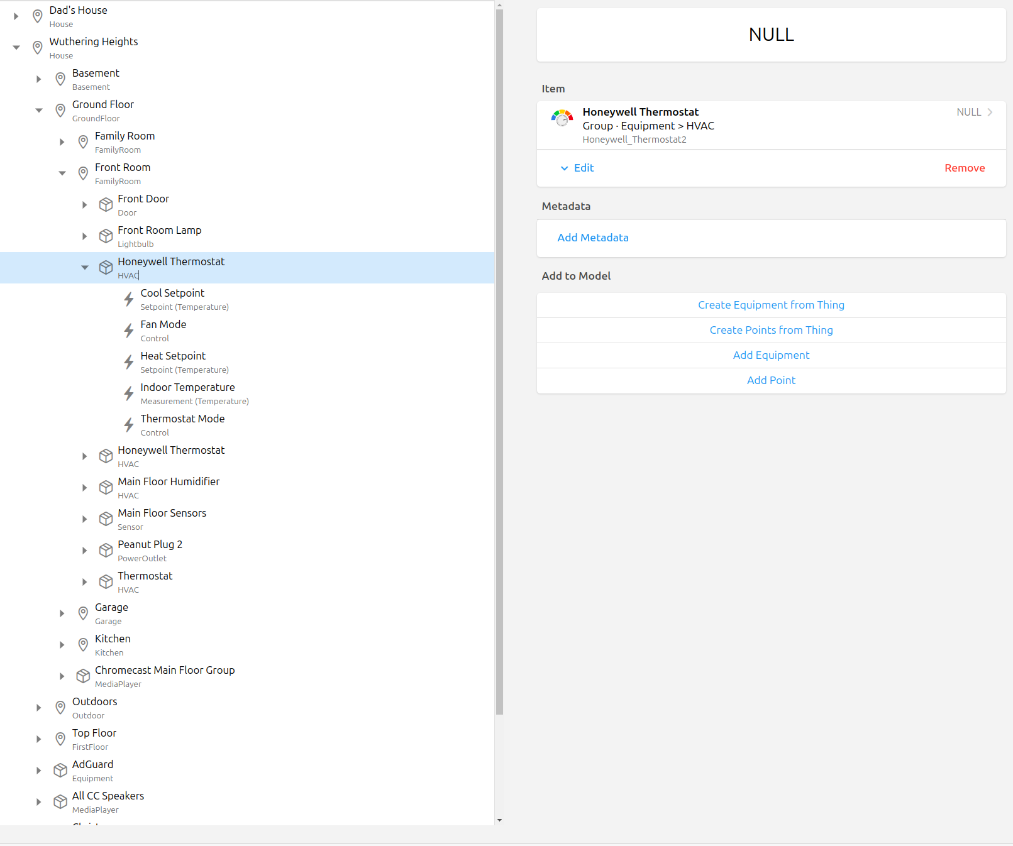Expand the Edit section in the Item card
This screenshot has width=1013, height=846.
coord(577,168)
